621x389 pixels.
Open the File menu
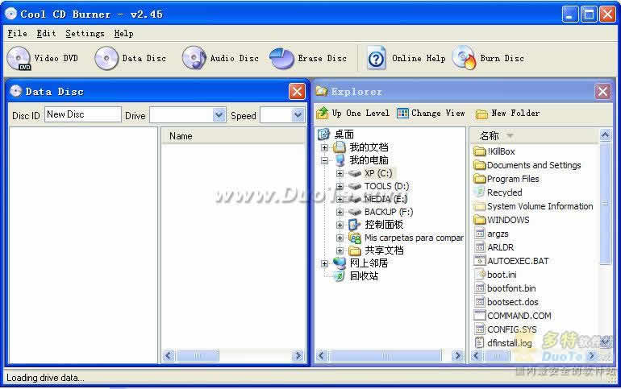[18, 34]
